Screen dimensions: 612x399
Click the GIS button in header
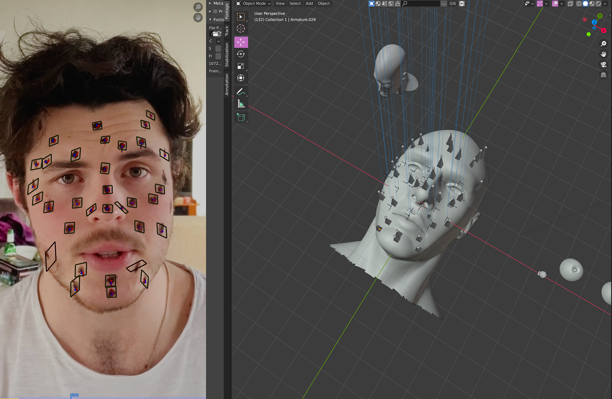click(x=453, y=4)
